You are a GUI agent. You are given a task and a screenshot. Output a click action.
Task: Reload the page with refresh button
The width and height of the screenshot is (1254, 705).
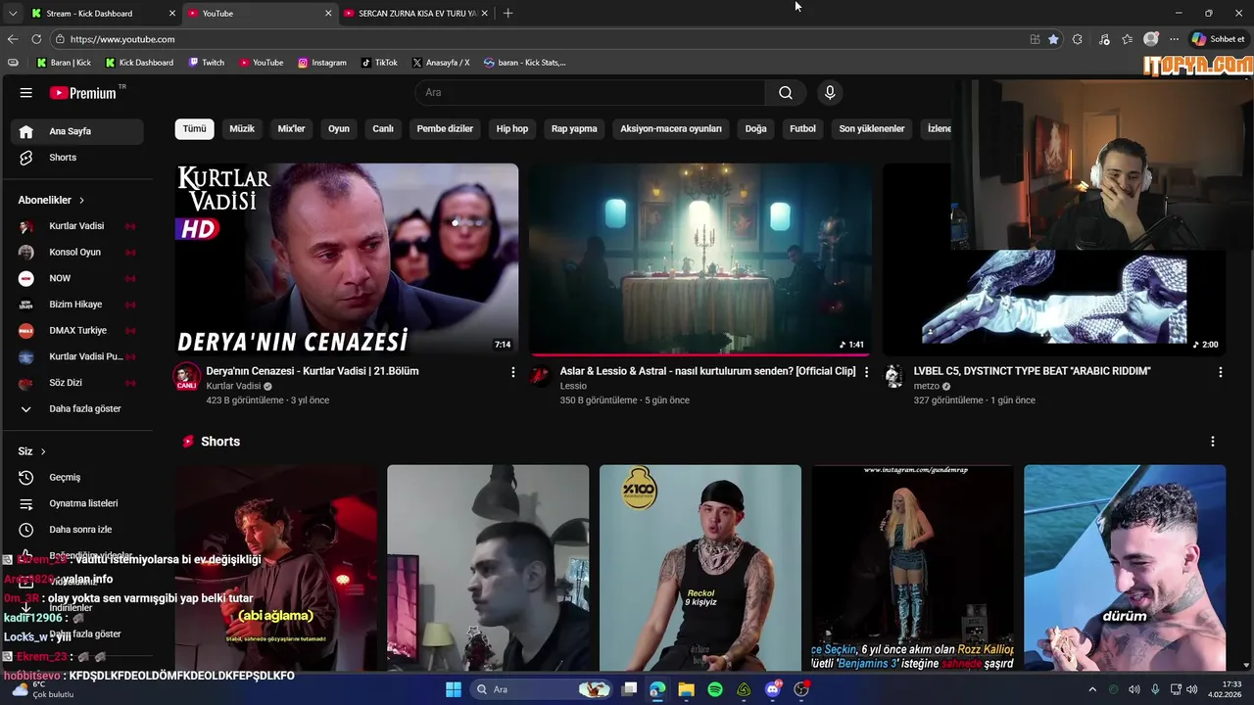pos(36,39)
